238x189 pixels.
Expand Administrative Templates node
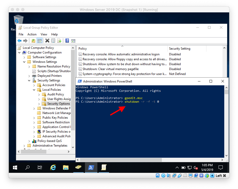coord(24,146)
